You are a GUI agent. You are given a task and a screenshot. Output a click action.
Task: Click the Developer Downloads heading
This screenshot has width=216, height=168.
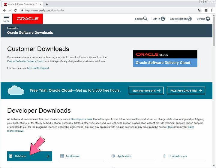[39, 111]
